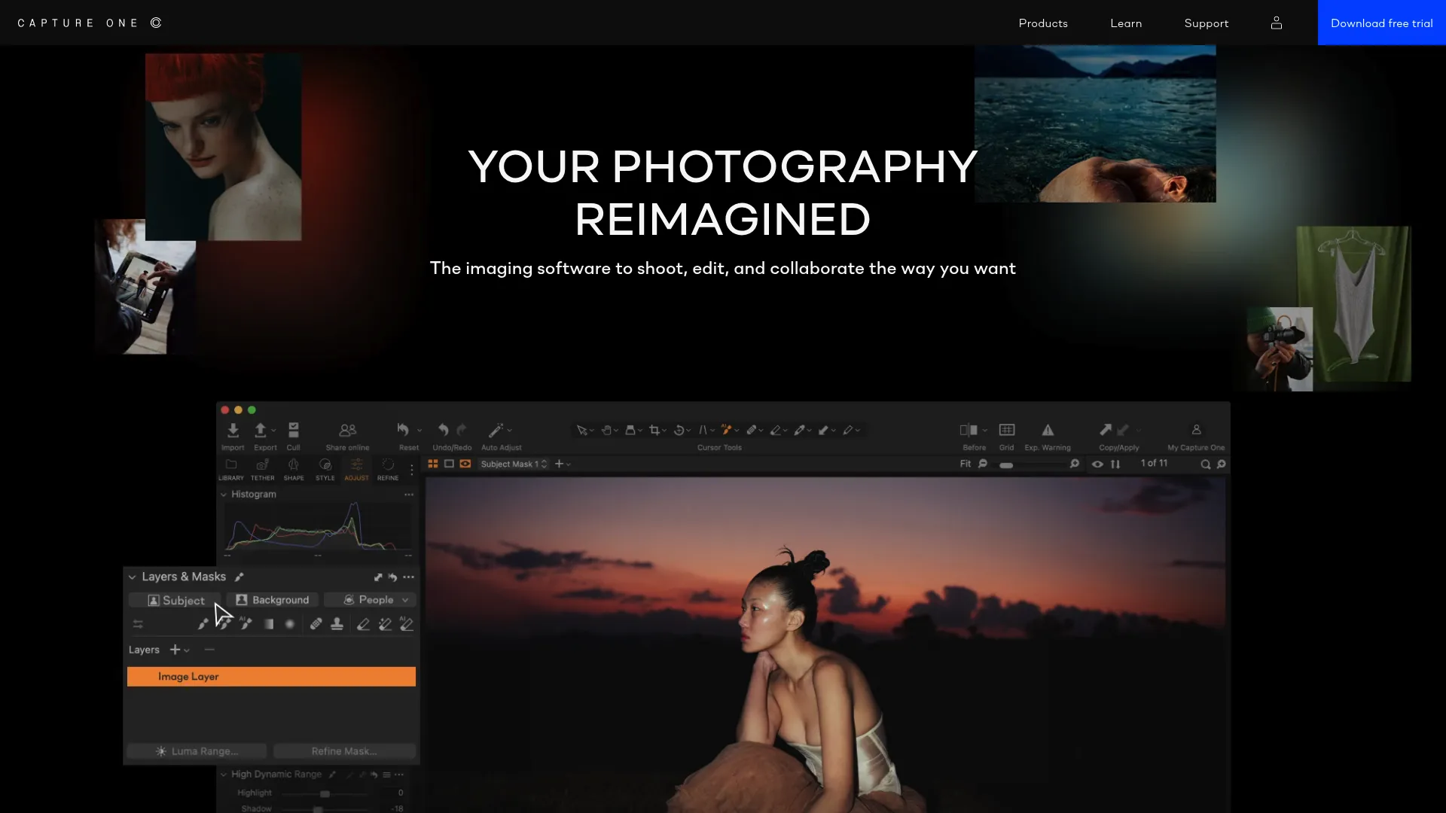This screenshot has width=1446, height=813.
Task: Select the Image Layer row
Action: 271,677
